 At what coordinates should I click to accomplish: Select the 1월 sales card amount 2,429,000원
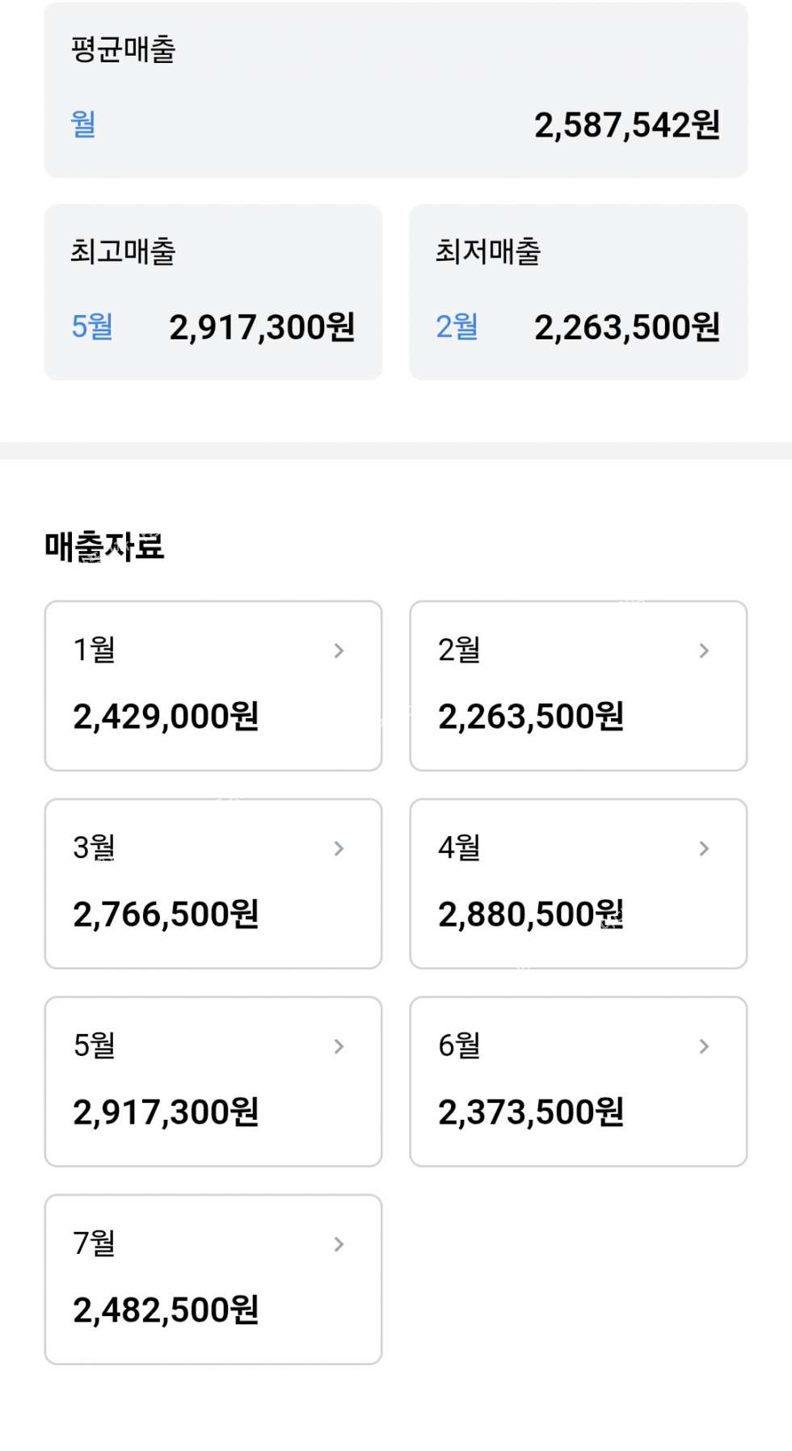166,717
